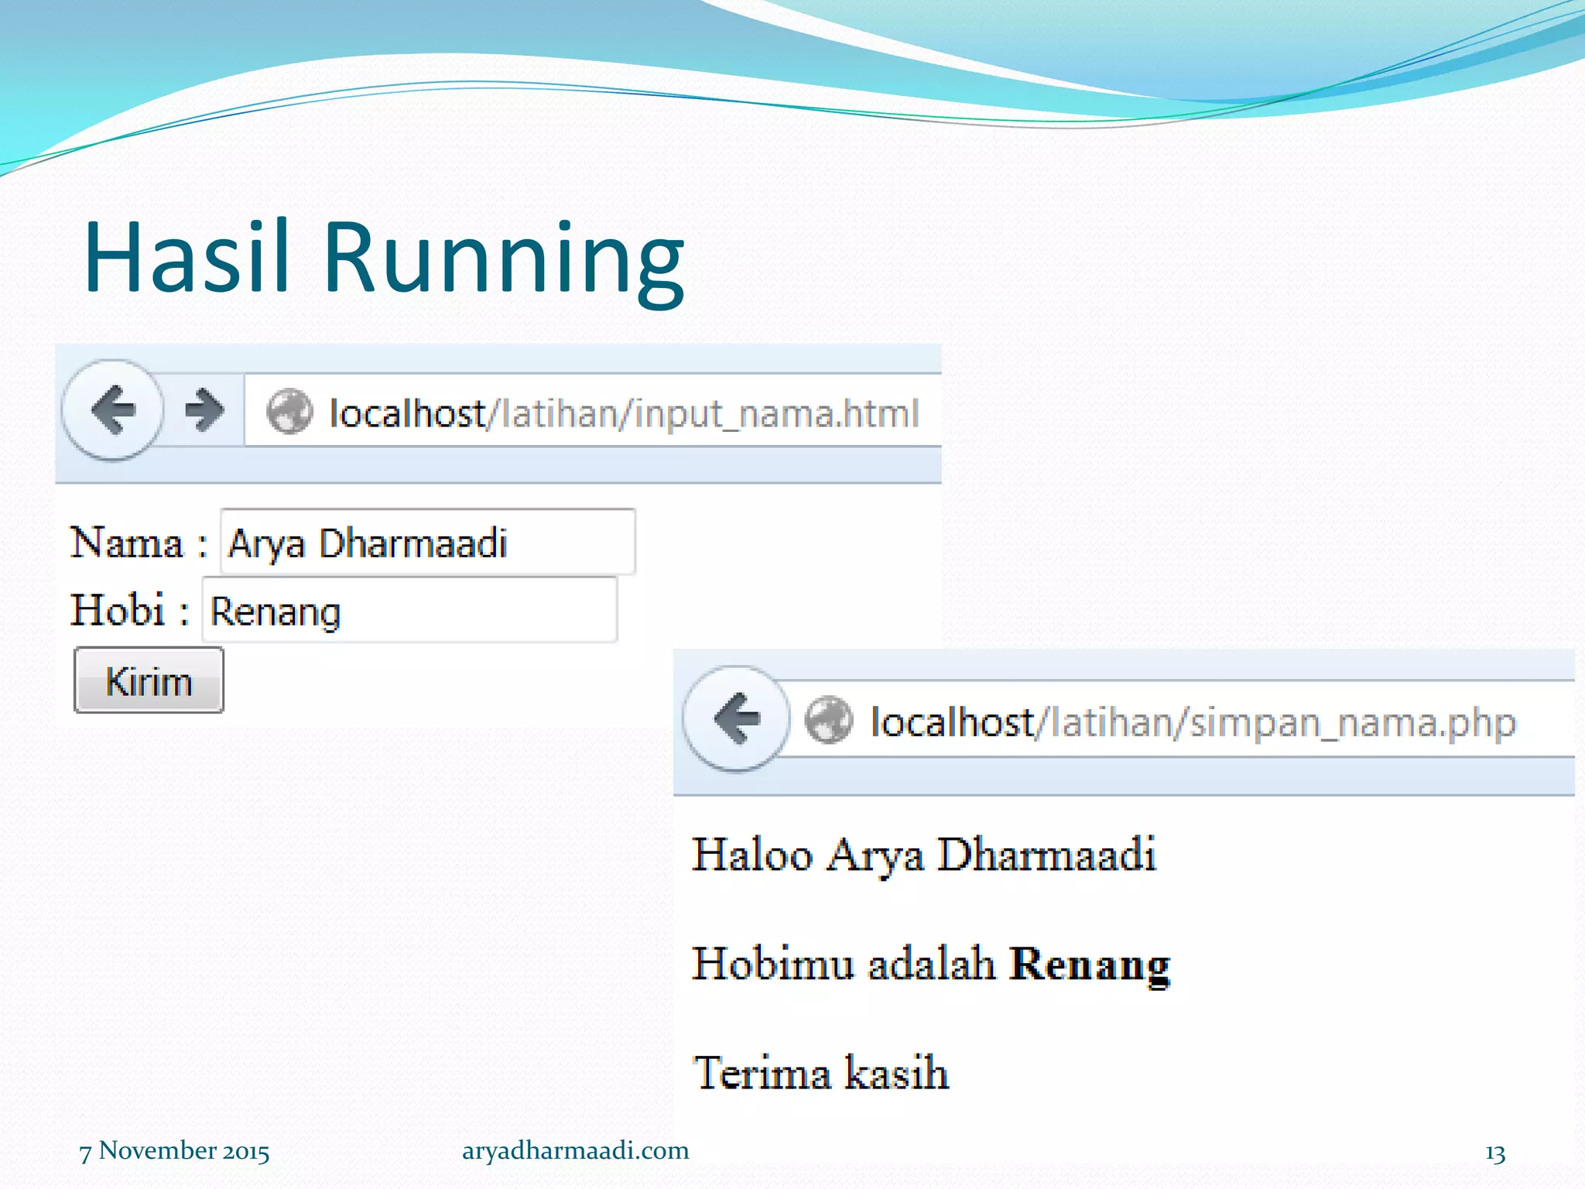Image resolution: width=1585 pixels, height=1189 pixels.
Task: Click back arrow in input_nama.html browser
Action: pyautogui.click(x=113, y=410)
